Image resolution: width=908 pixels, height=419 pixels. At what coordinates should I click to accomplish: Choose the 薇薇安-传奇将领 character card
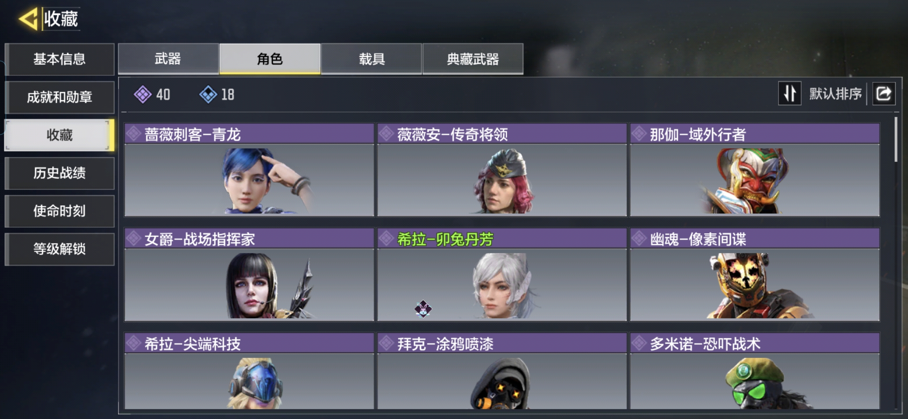click(502, 170)
